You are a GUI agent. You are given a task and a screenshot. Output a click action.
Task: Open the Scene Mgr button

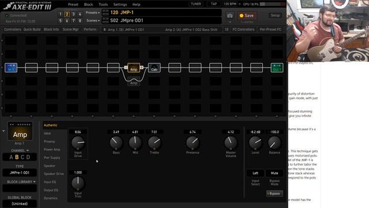pos(70,29)
